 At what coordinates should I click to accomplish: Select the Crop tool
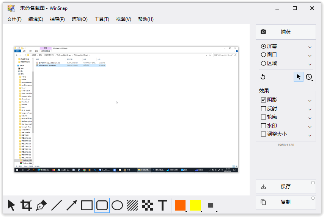pyautogui.click(x=26, y=205)
